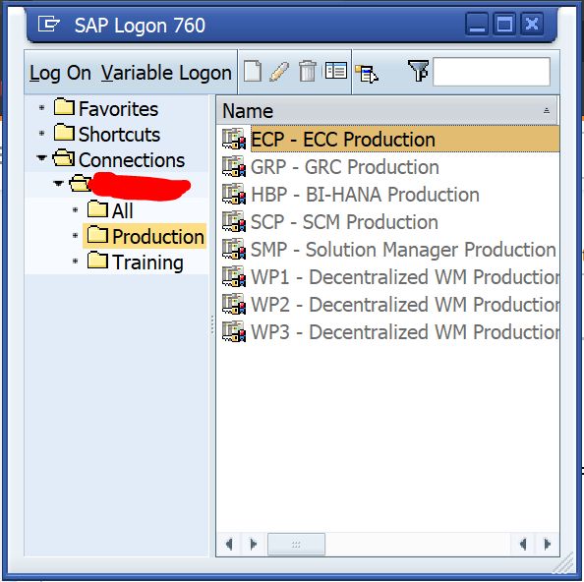Click the horizontal scrollbar thumb
584x582 pixels.
point(296,545)
